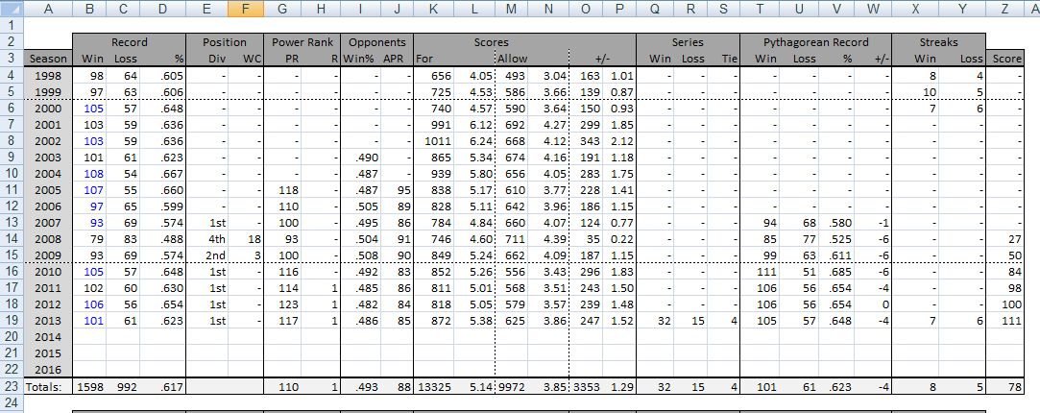Click the empty 2015 season row cell
Image resolution: width=1040 pixels, height=413 pixels.
point(48,352)
